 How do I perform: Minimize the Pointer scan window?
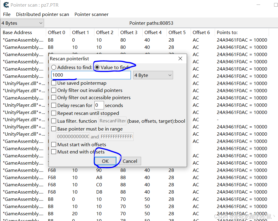258,5
